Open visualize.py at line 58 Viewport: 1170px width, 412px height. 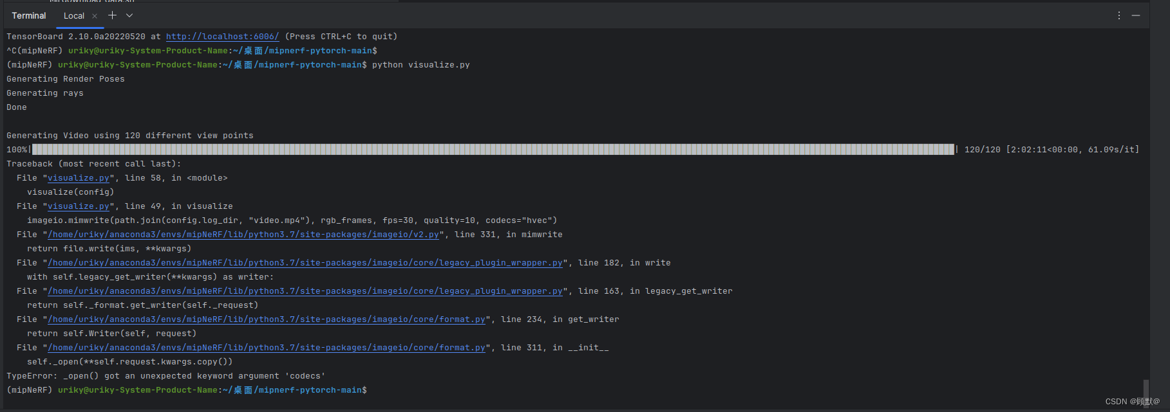click(79, 177)
